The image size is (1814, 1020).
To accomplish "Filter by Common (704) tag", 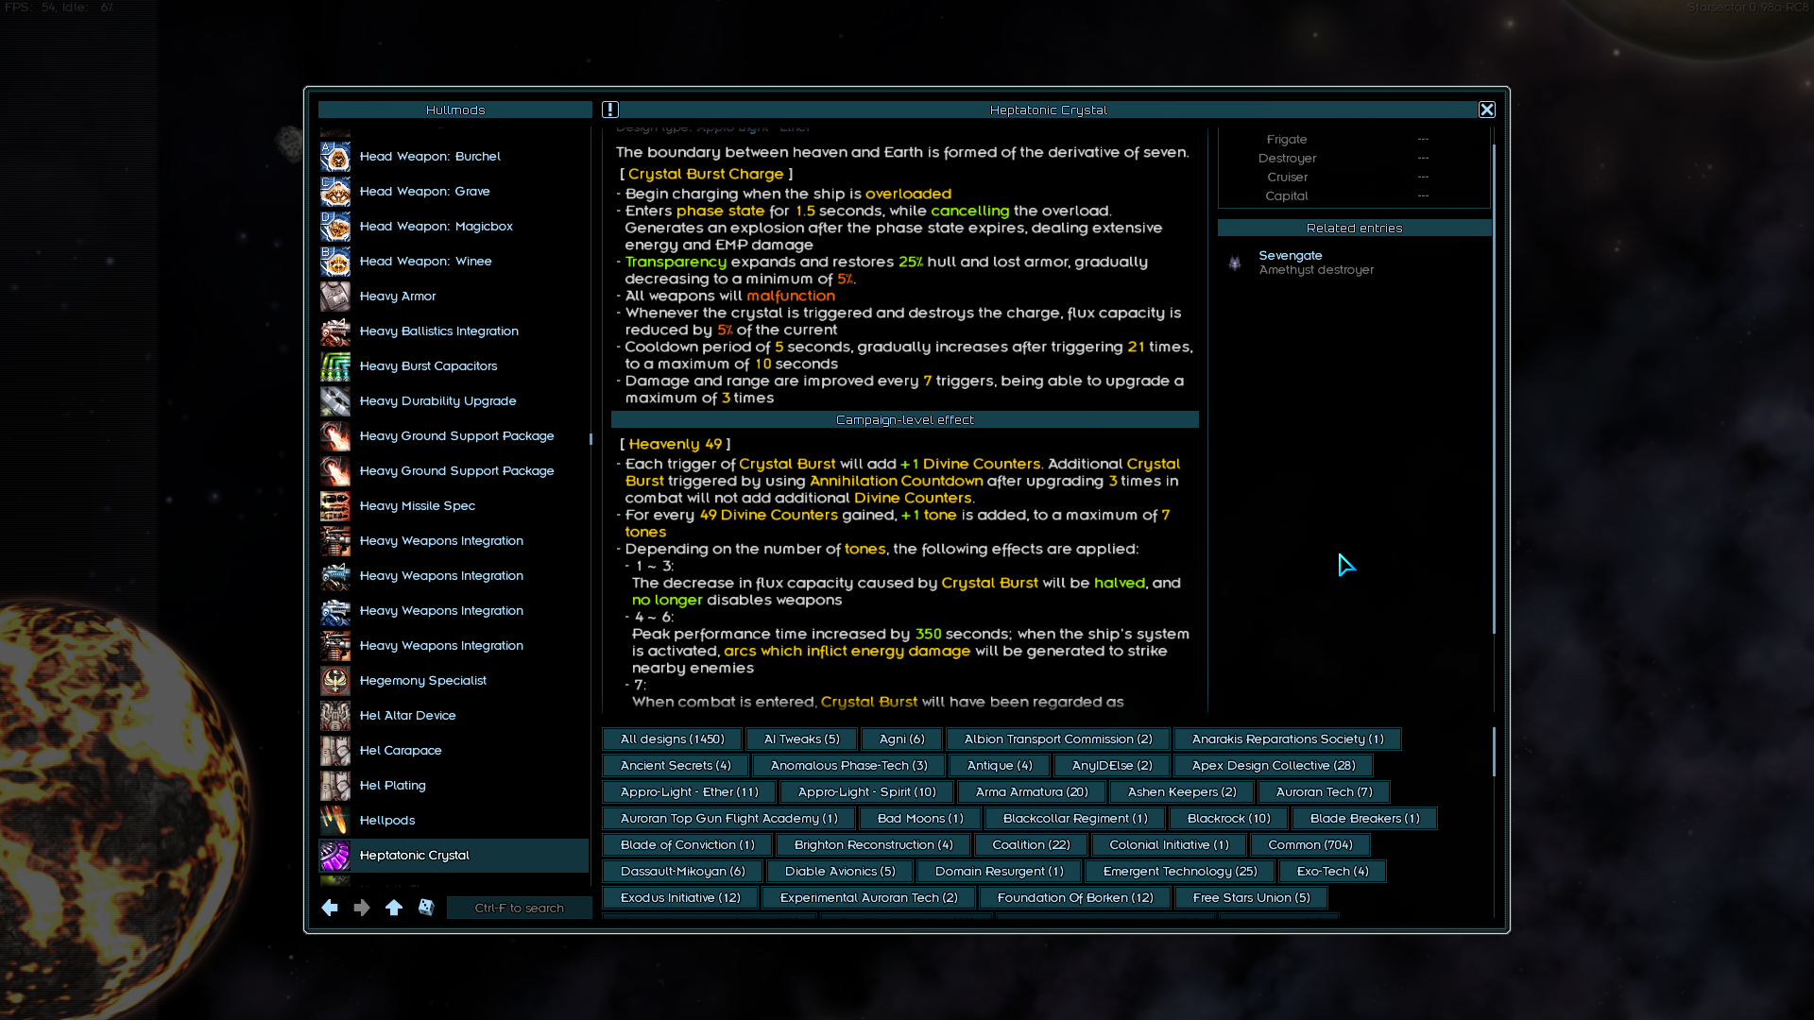I will (1309, 845).
